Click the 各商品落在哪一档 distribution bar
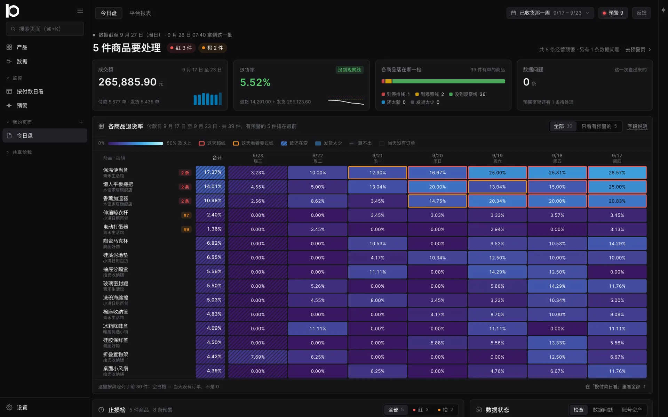 click(x=443, y=81)
